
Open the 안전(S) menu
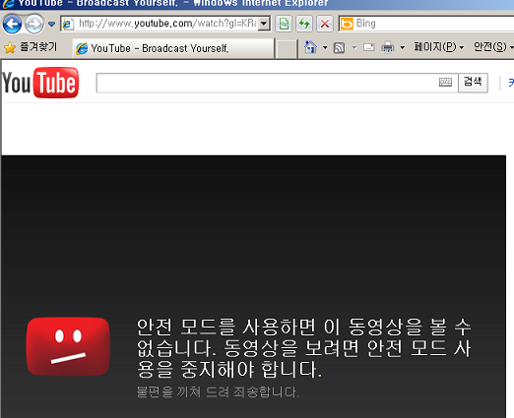pos(493,47)
